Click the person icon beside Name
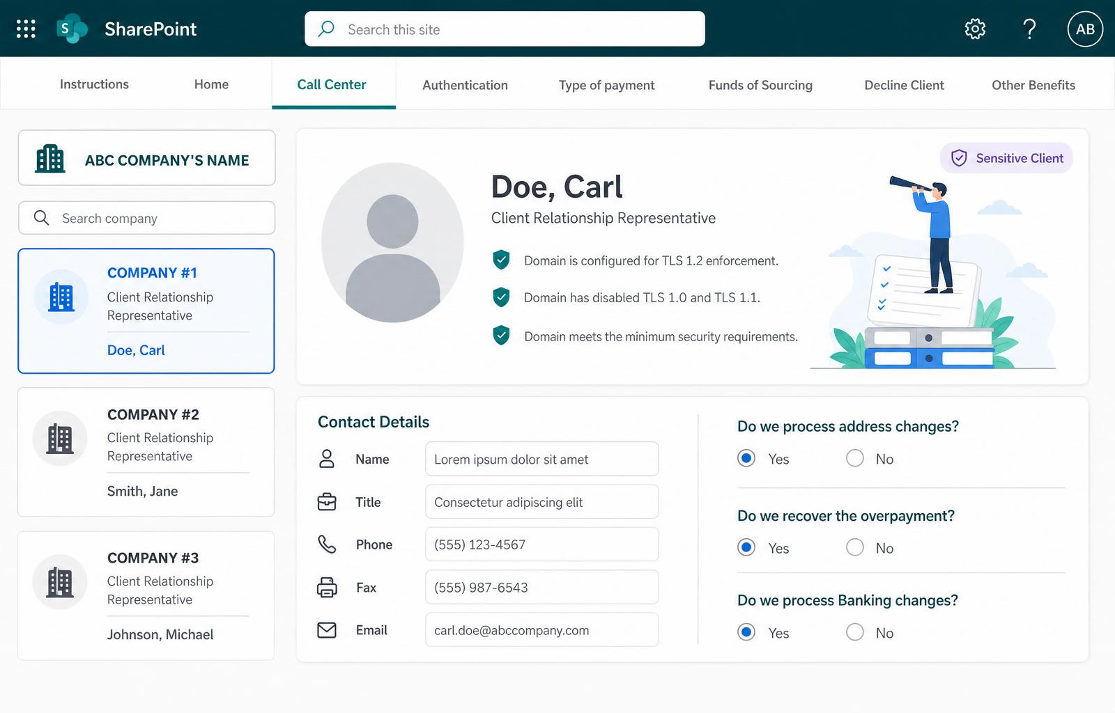Screen dimensions: 1115x713 (327, 458)
